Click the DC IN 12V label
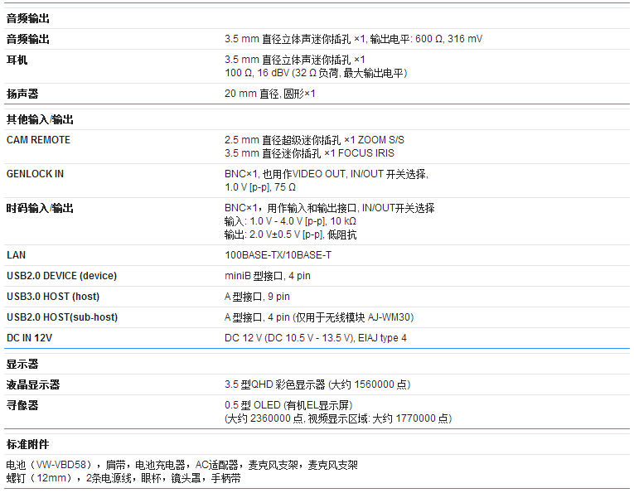The height and width of the screenshot is (493, 634). (29, 338)
